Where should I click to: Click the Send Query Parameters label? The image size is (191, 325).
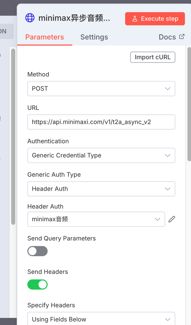[62, 238]
